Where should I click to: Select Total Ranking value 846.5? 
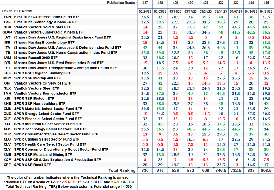coord(221,171)
